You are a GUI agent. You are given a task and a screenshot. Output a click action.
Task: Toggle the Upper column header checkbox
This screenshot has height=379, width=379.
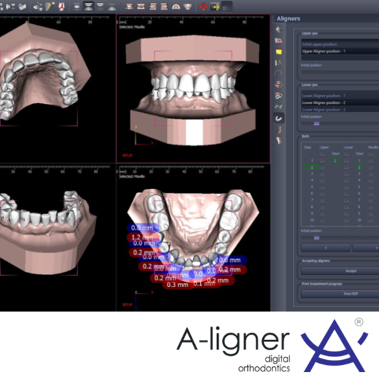coord(322,153)
